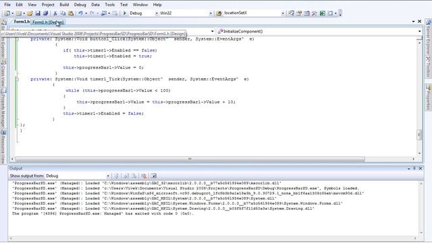Click the code editor vertical scrollbar thumb

point(419,135)
